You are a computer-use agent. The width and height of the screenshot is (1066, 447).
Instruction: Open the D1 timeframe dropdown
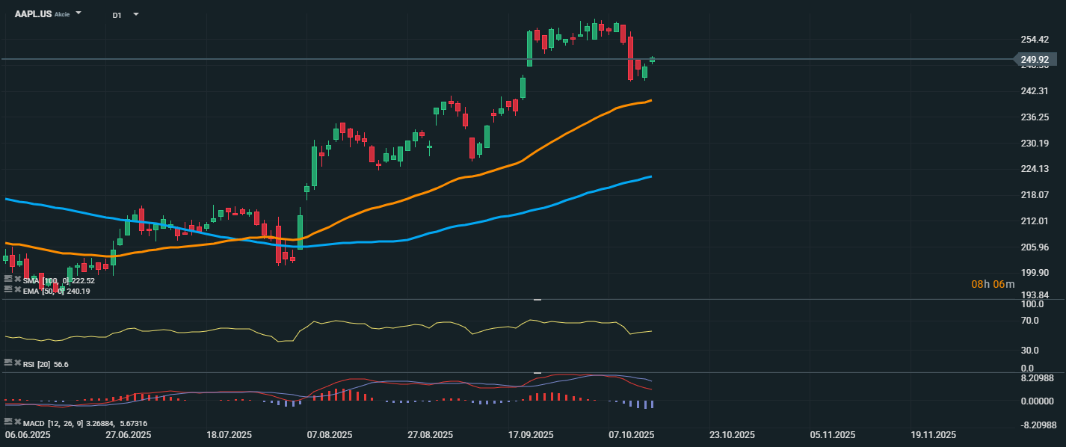point(135,14)
